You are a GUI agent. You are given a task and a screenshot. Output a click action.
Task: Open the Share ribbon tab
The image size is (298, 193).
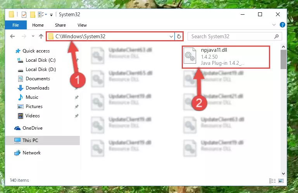pos(60,25)
